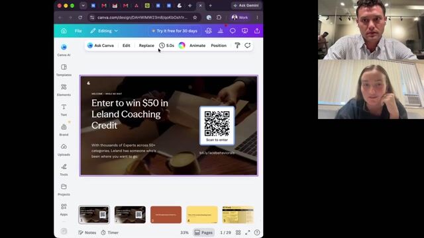Click the Animate button
Screen dimensions: 424x238
click(x=197, y=46)
